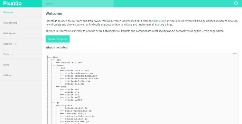242x124 pixels.
Task: Open the Welcome sidebar item
Action: 21,12
